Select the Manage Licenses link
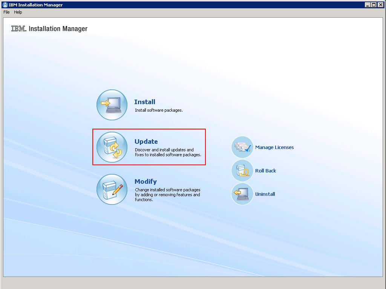Image resolution: width=386 pixels, height=289 pixels. pos(274,148)
